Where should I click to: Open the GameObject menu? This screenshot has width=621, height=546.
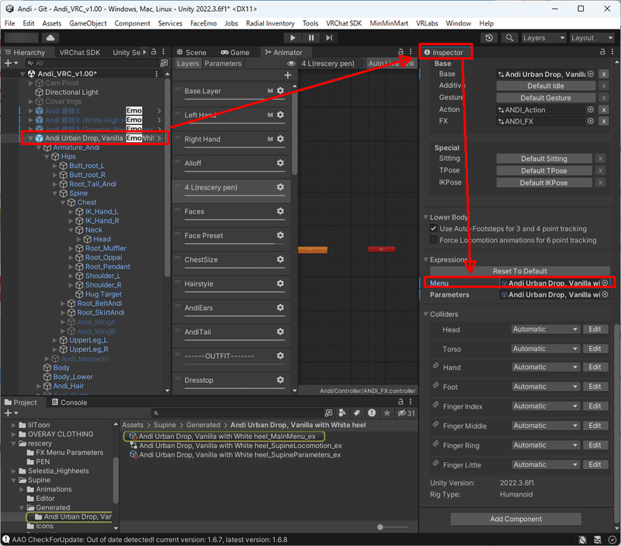pyautogui.click(x=88, y=23)
